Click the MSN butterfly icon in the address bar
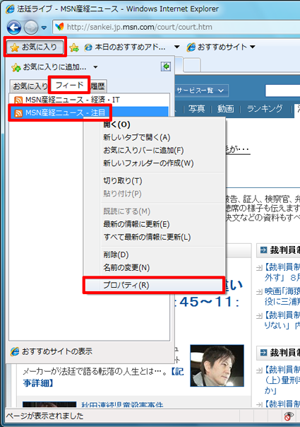This screenshot has width=300, height=427. coord(59,27)
